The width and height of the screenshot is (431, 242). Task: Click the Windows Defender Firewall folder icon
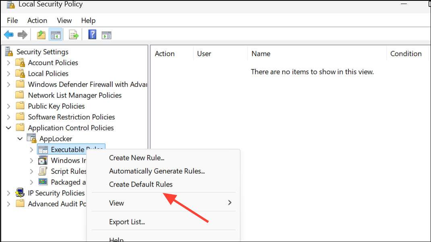(20, 84)
